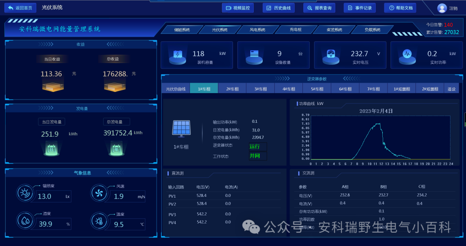Click 注销 to log out
This screenshot has width=466, height=246.
pyautogui.click(x=453, y=8)
